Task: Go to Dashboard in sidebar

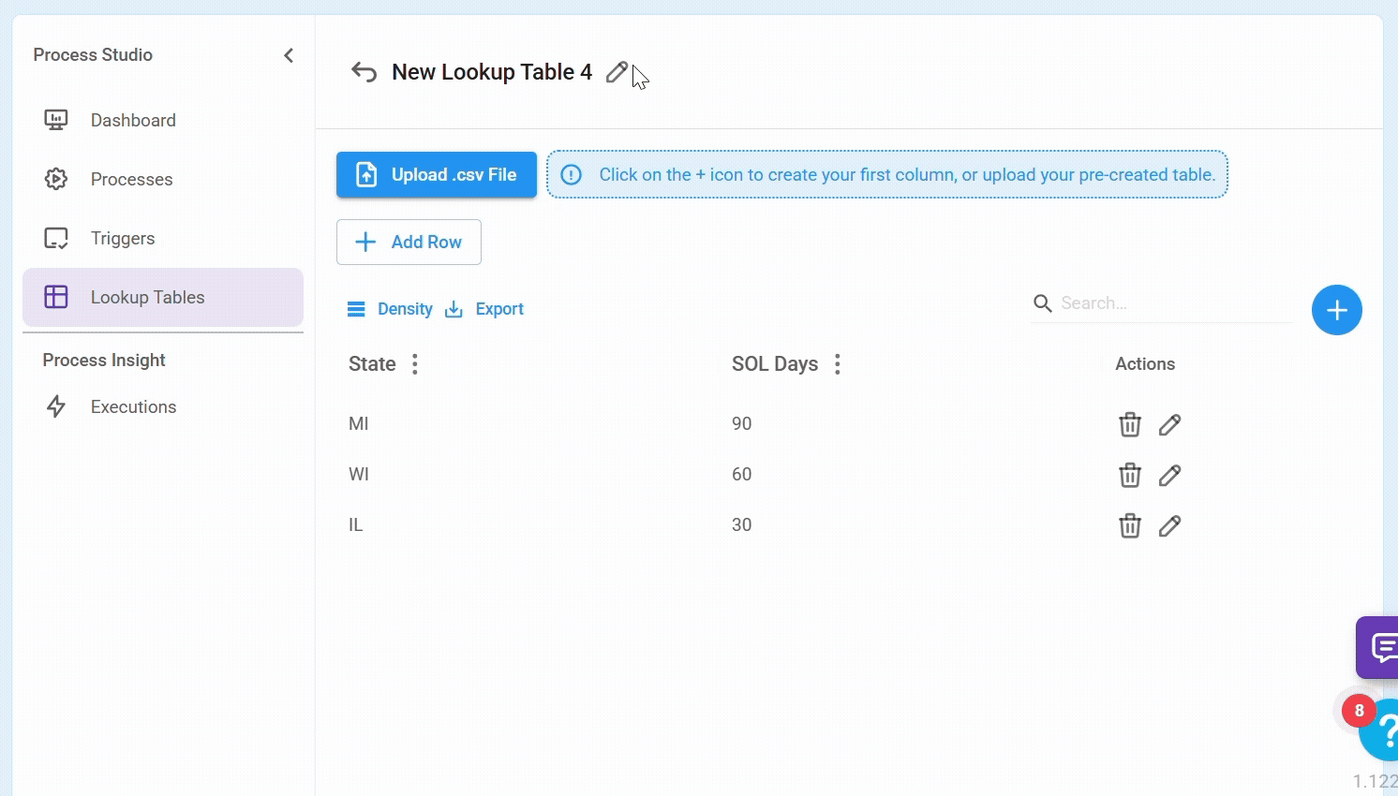Action: point(133,121)
